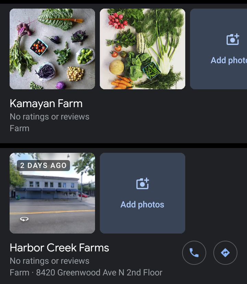Tap the "2 DAYS AGO" badge
Screen dimensions: 247x284
tap(43, 166)
